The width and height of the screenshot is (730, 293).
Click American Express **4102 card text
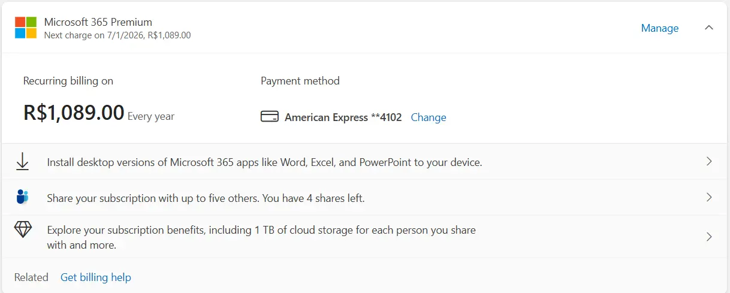(x=343, y=117)
